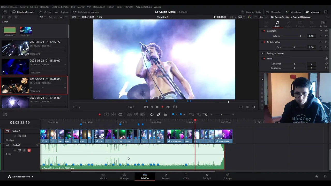Screen dimensions: 331x186
Task: Open the flag color dropdown arrow
Action: click(176, 114)
